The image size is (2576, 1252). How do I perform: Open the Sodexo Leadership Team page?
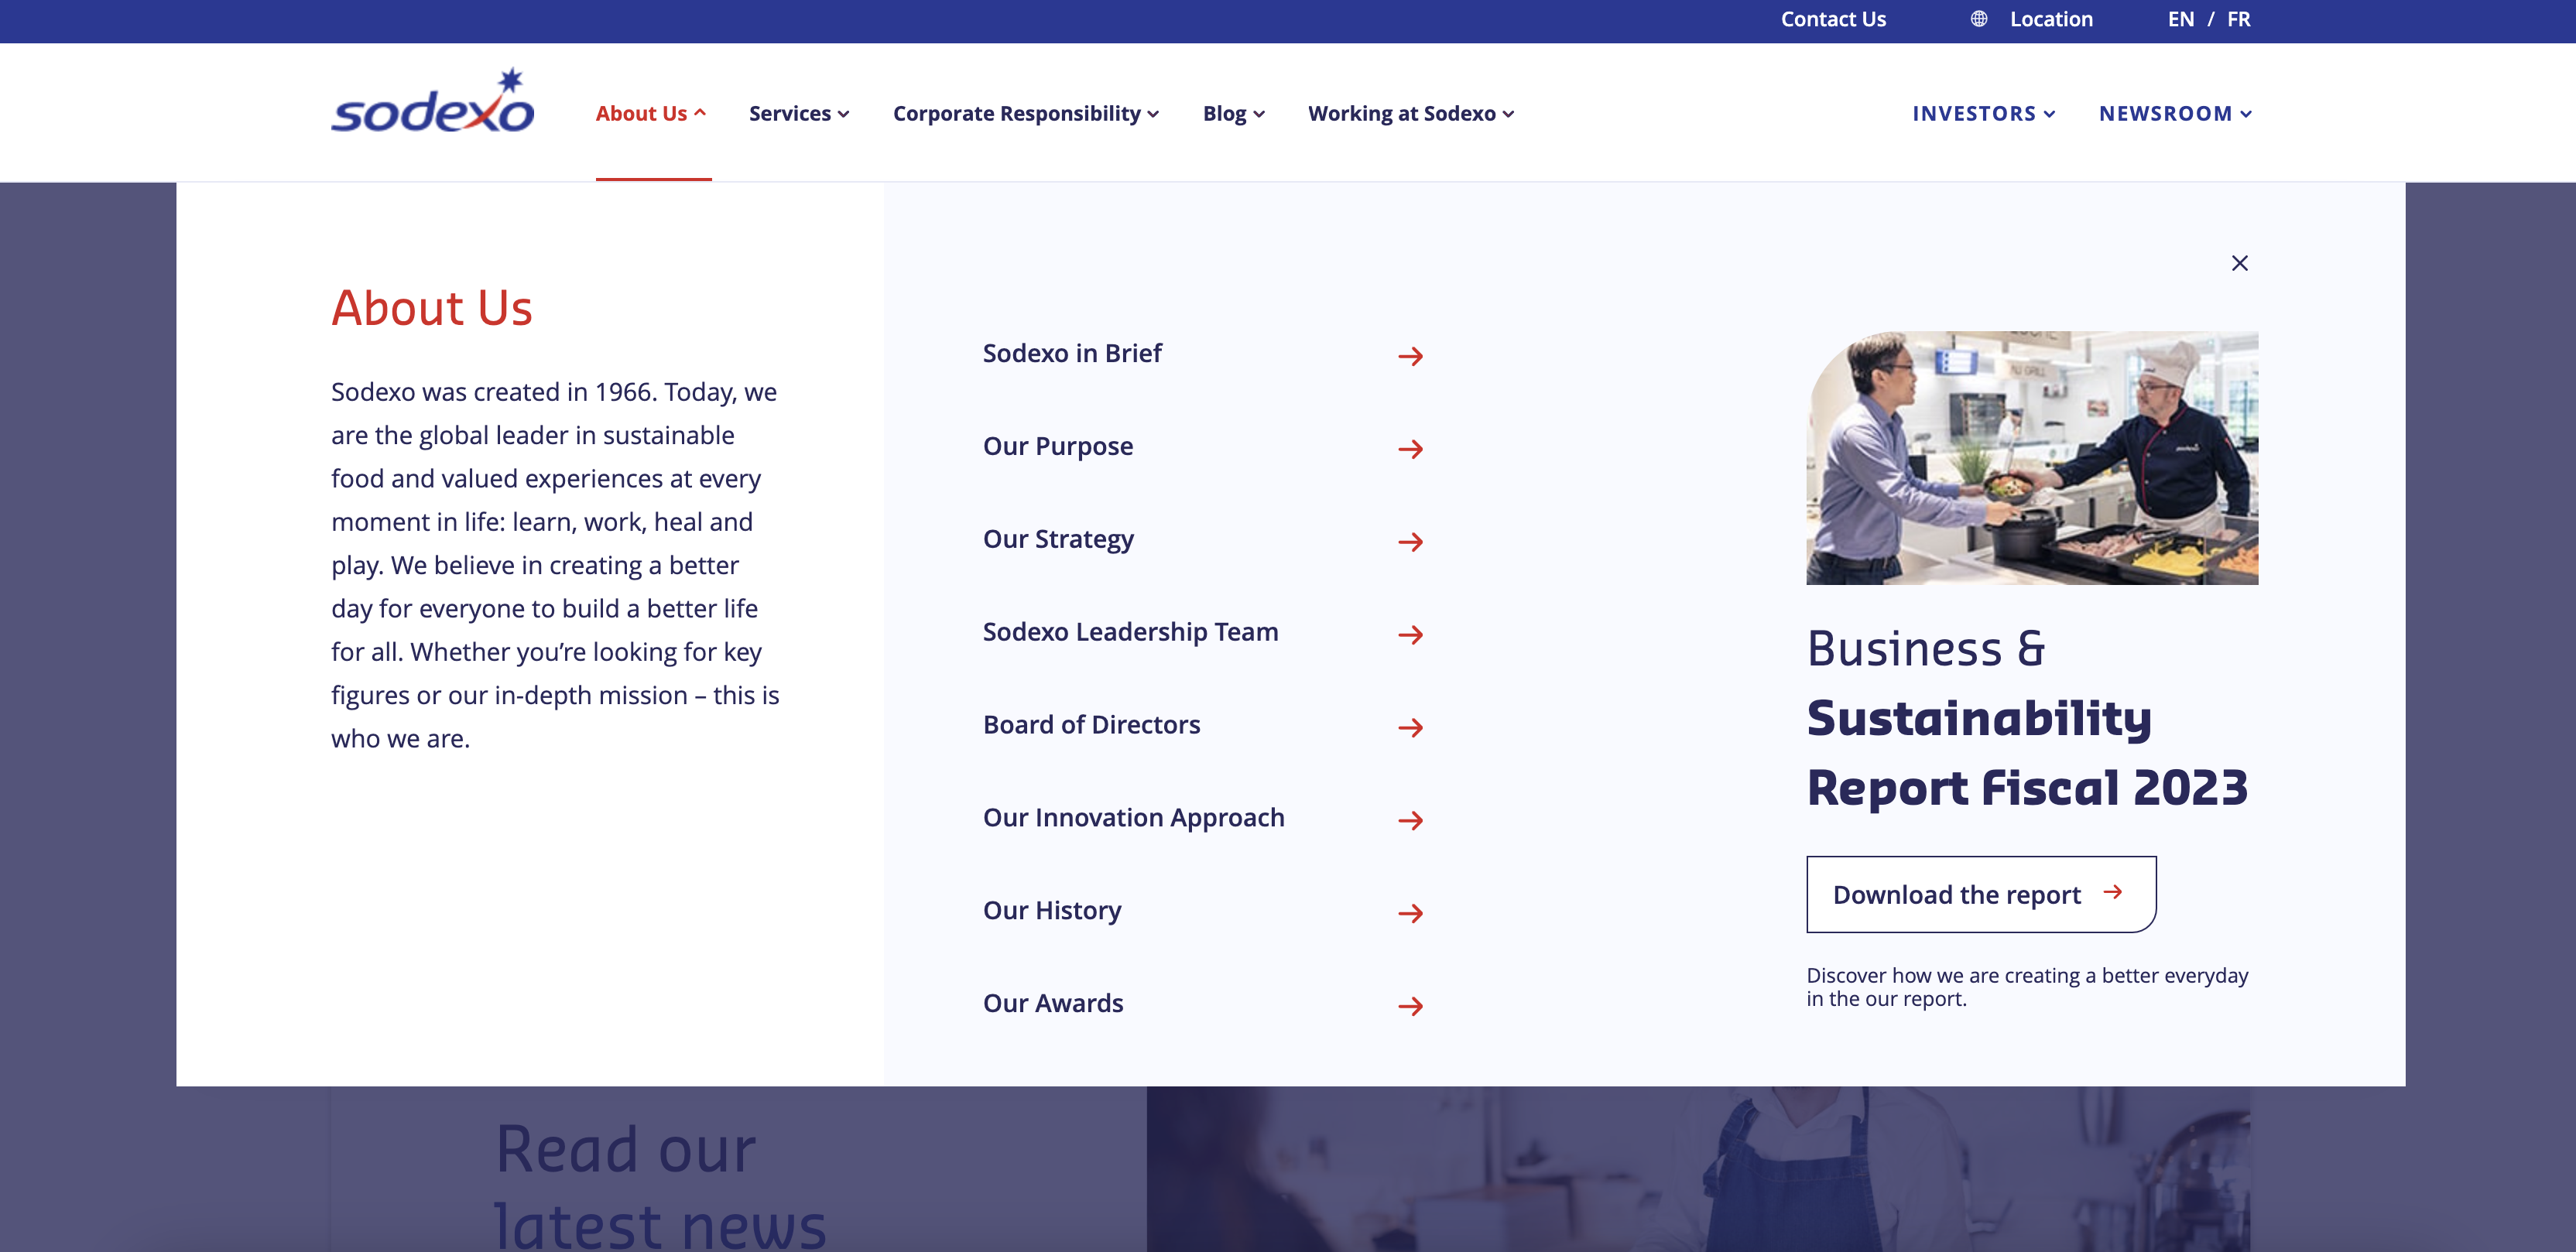1130,632
